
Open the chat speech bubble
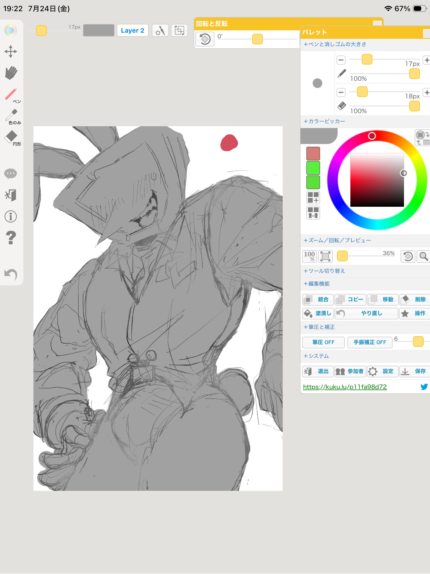click(11, 174)
